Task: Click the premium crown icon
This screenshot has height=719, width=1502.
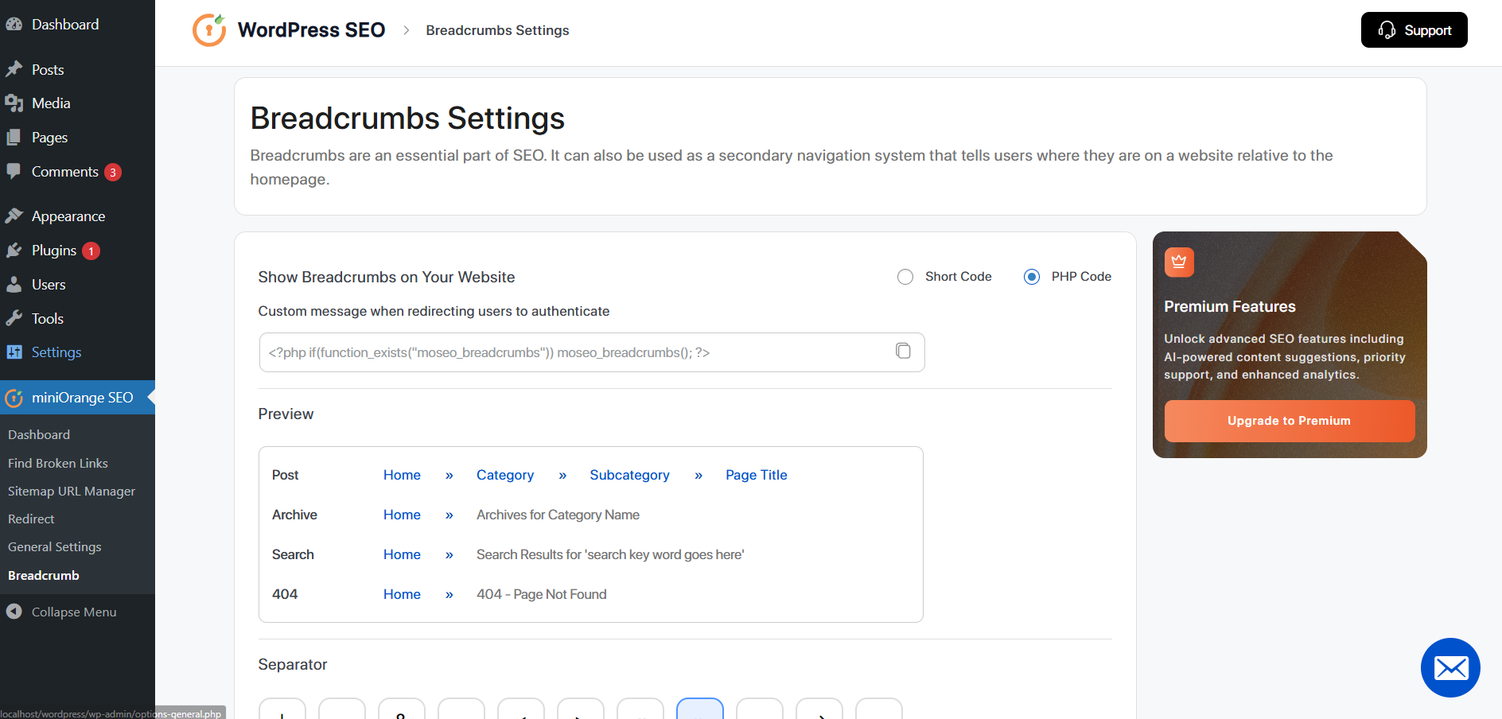Action: [x=1179, y=262]
